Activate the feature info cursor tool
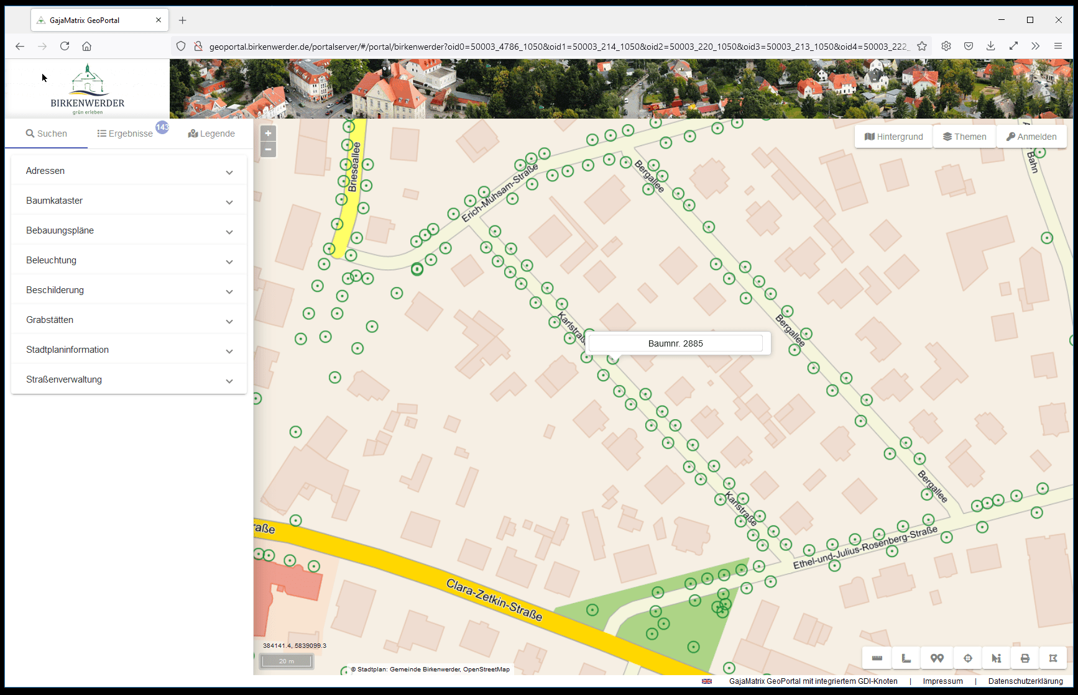1078x695 pixels. click(x=997, y=658)
